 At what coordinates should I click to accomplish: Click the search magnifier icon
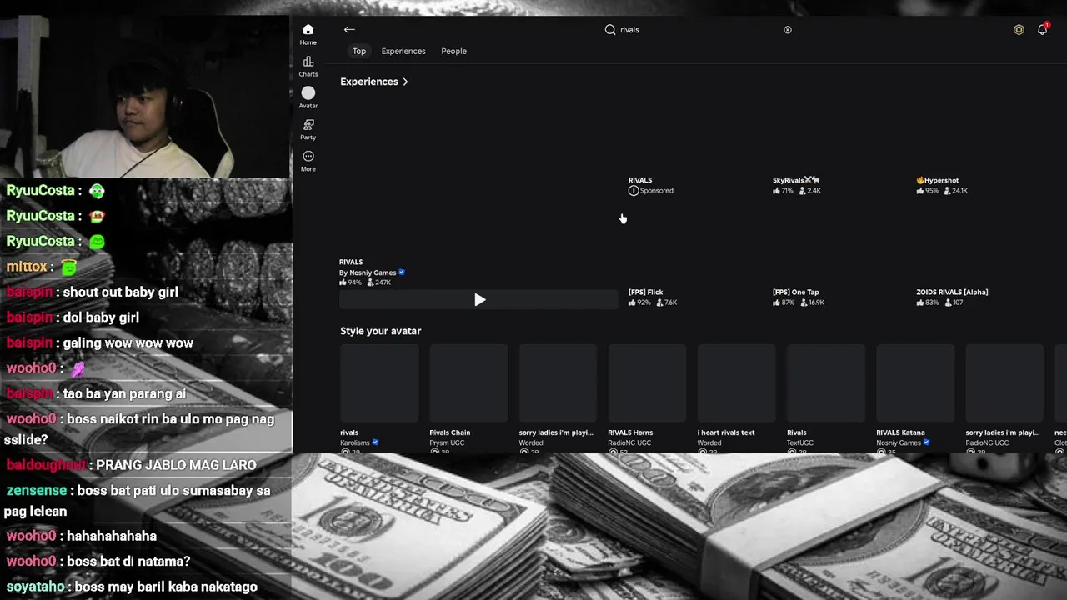coord(610,30)
